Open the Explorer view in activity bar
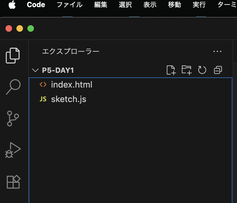 tap(13, 56)
